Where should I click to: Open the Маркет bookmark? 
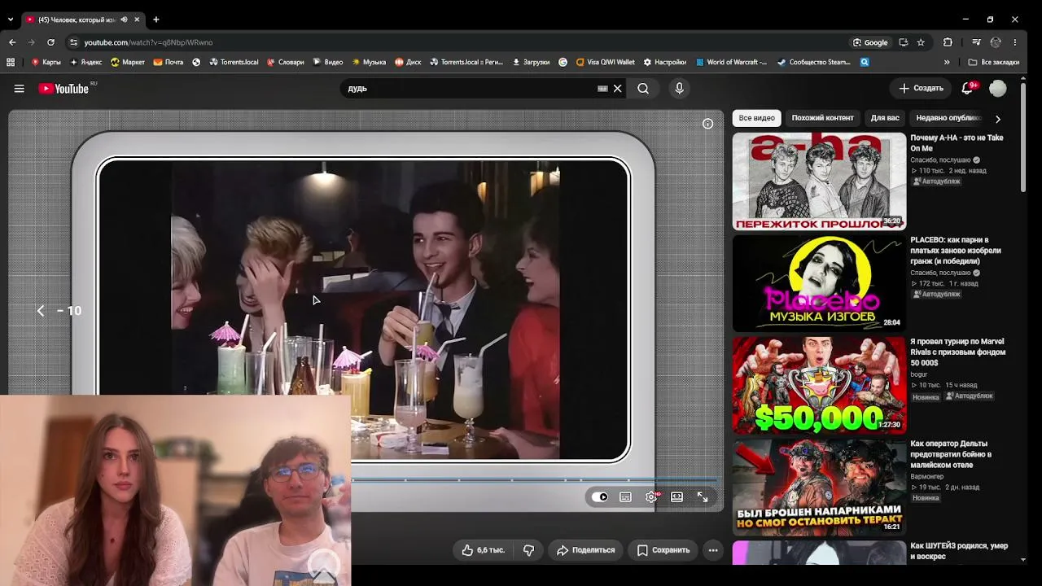(x=128, y=62)
